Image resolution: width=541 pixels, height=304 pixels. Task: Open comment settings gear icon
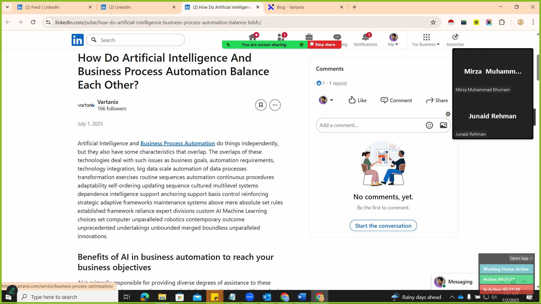click(448, 114)
